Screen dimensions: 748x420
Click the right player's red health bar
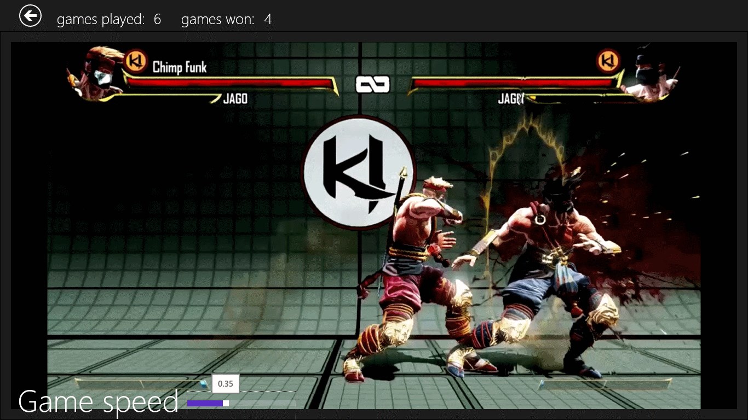pyautogui.click(x=515, y=83)
